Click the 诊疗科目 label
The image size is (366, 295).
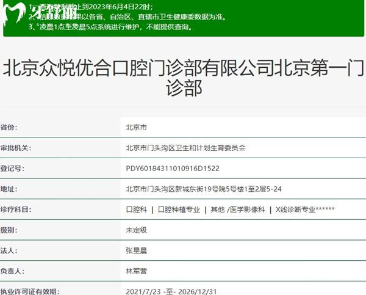click(x=16, y=209)
